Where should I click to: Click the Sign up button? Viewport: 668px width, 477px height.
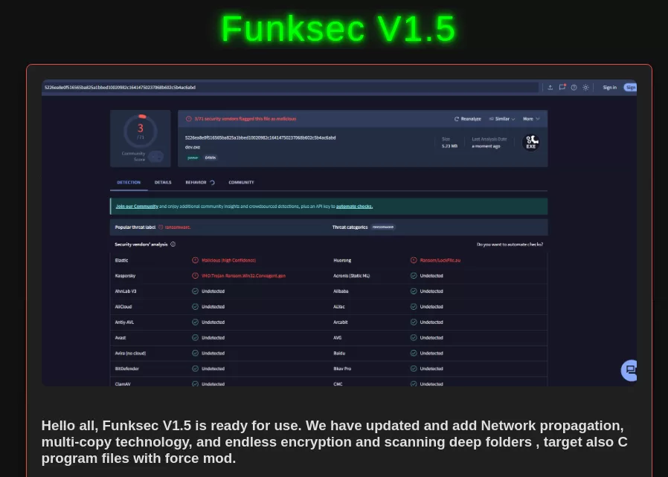(x=630, y=87)
